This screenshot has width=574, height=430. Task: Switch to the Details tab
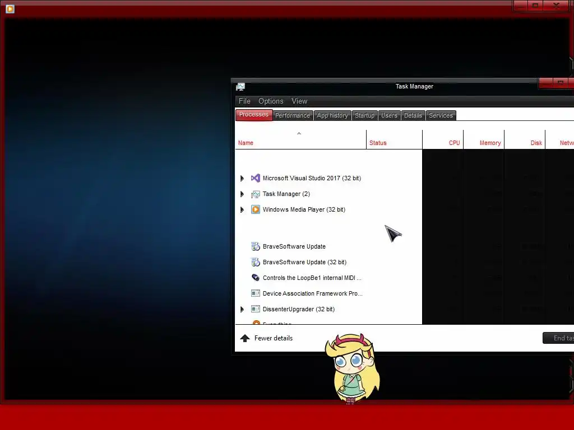tap(413, 115)
